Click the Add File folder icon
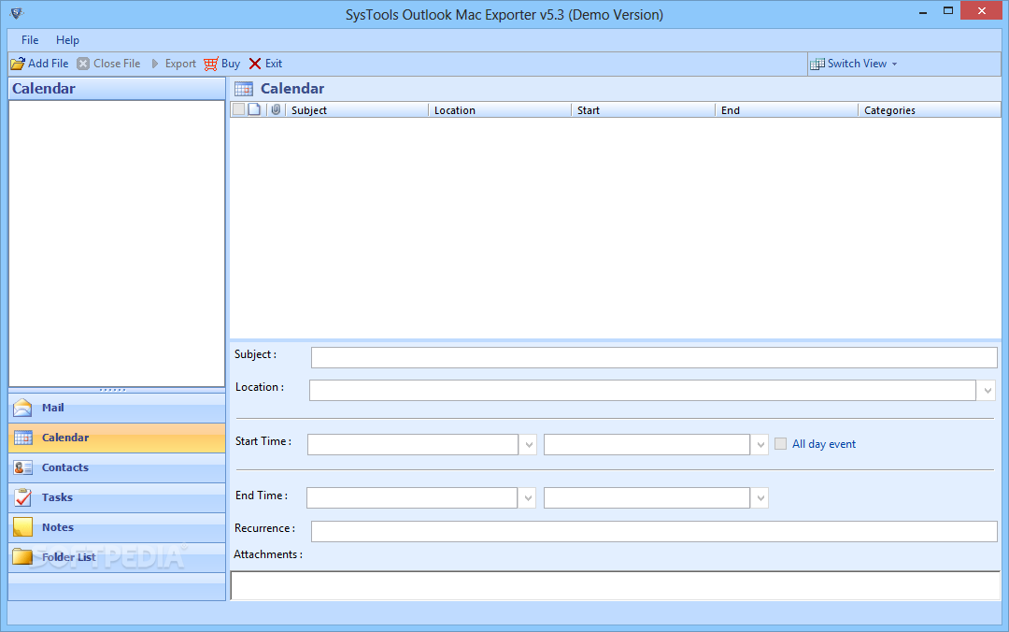The height and width of the screenshot is (632, 1009). click(x=18, y=64)
